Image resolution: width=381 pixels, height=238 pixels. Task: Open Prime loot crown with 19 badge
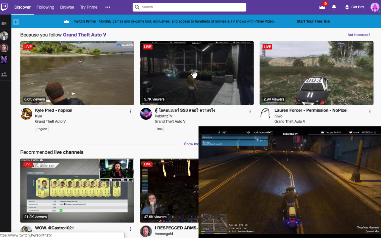[x=322, y=7]
